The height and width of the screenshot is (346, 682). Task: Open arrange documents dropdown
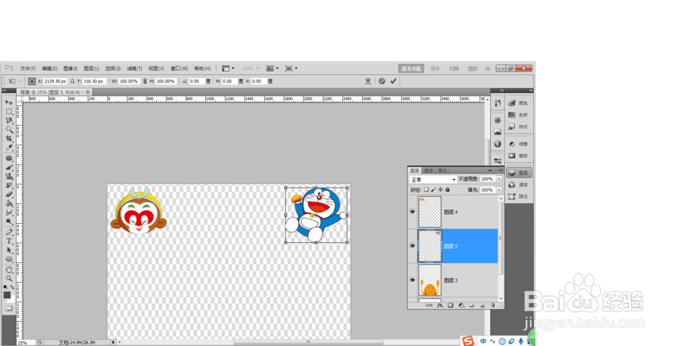click(x=272, y=69)
